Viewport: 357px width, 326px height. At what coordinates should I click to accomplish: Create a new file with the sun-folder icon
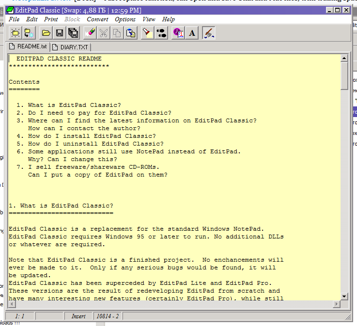pyautogui.click(x=16, y=33)
